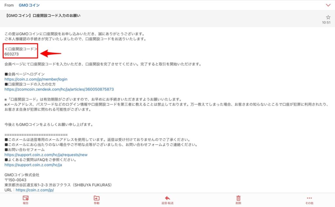The height and width of the screenshot is (207, 335).
Task: Click the GMOコイン株式会社 company name
Action: click(x=22, y=175)
